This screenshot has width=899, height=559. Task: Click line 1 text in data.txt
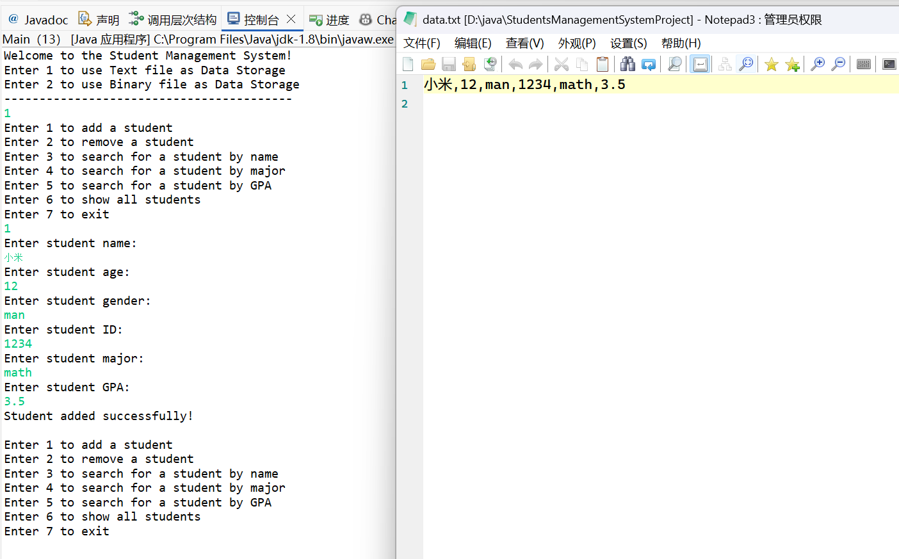pyautogui.click(x=524, y=85)
